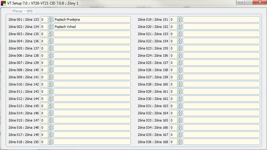This screenshot has width=267, height=150.
Task: Increase the Zóna 027 spinner value
Action: (180, 76)
